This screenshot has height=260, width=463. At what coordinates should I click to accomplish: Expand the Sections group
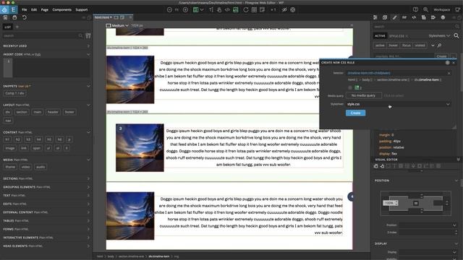[x=88, y=178]
